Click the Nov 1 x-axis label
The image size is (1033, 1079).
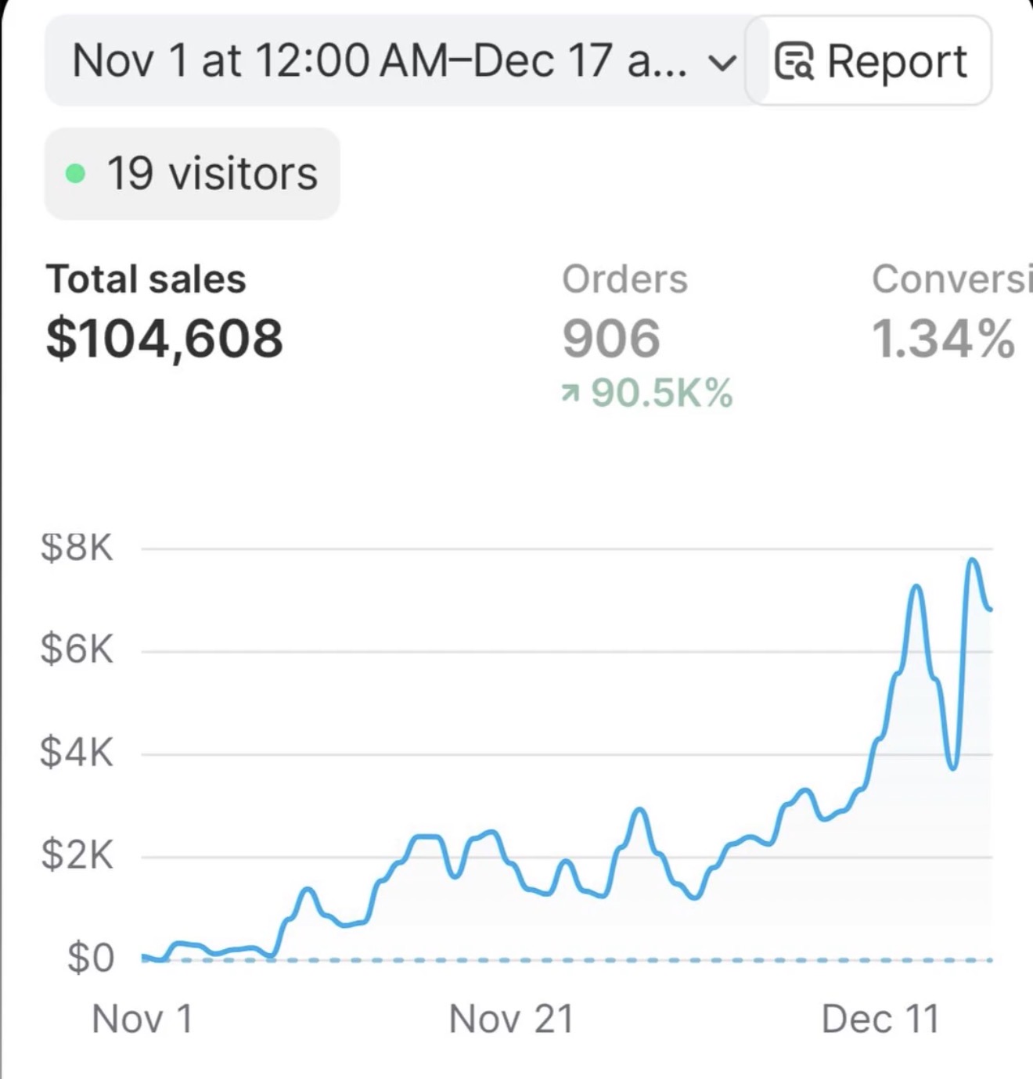[142, 1020]
